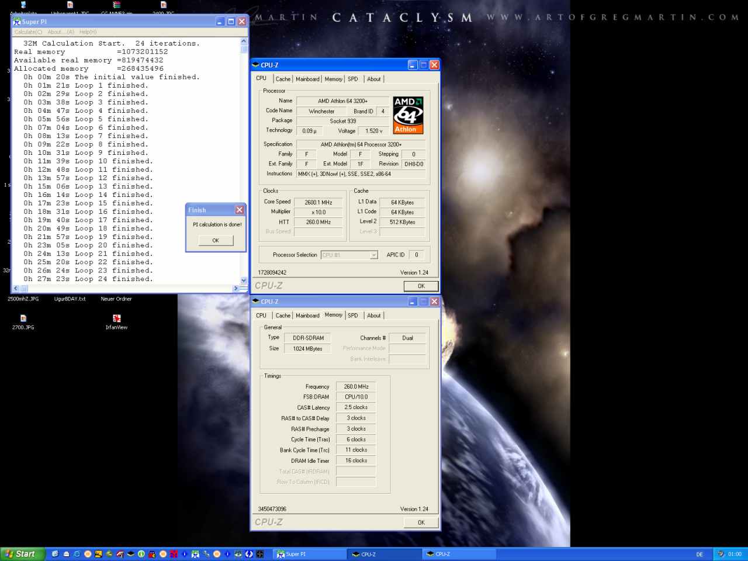The height and width of the screenshot is (561, 748).
Task: Click the DRAM Idle Timer 16 clocks field
Action: point(356,460)
